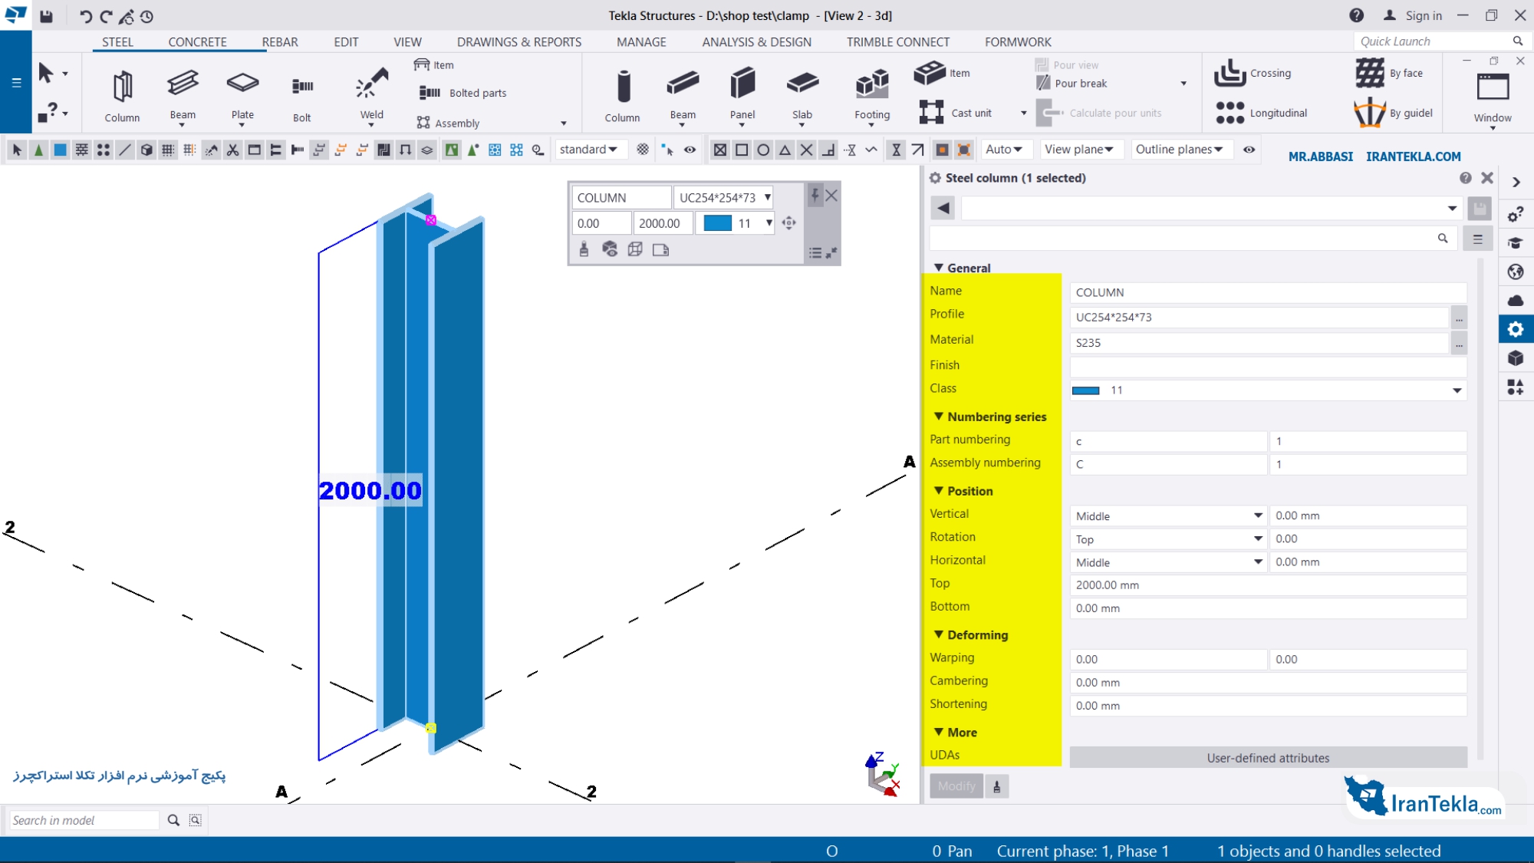This screenshot has width=1534, height=863.
Task: Click the search magnifier beside Search in model
Action: pyautogui.click(x=173, y=820)
